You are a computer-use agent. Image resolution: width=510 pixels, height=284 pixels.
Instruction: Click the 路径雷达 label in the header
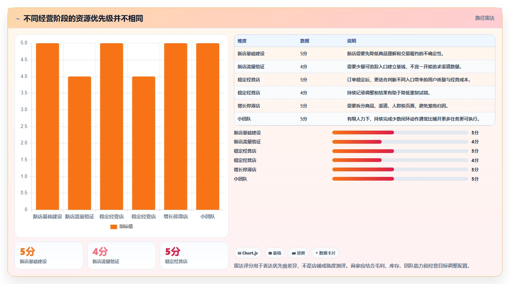(485, 18)
